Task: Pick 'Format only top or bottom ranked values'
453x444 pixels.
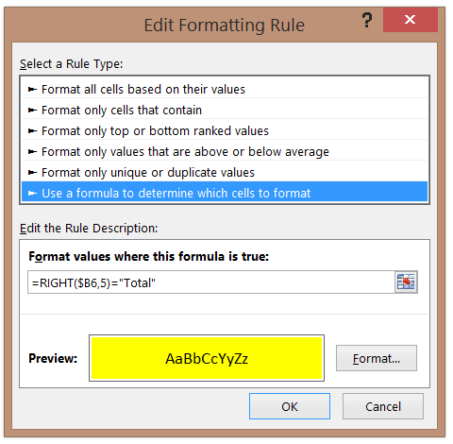Action: pos(225,131)
